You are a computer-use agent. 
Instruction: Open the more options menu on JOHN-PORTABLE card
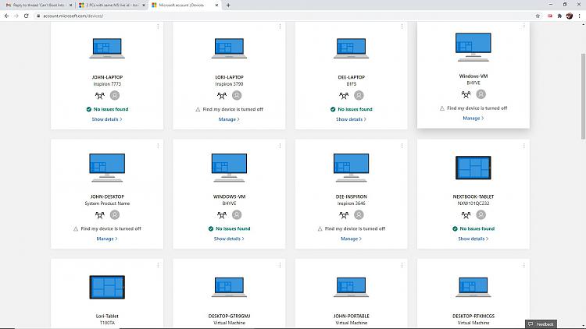click(x=402, y=265)
